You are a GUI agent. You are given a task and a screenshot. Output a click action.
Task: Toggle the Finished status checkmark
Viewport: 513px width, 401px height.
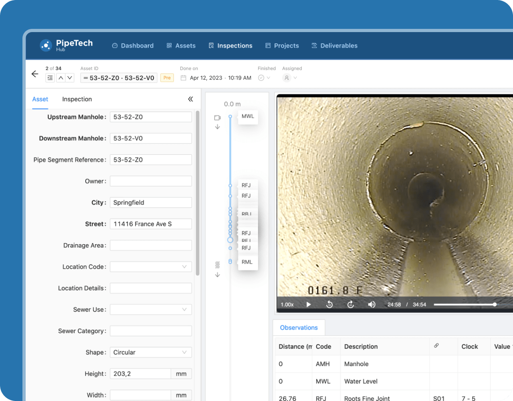(261, 78)
